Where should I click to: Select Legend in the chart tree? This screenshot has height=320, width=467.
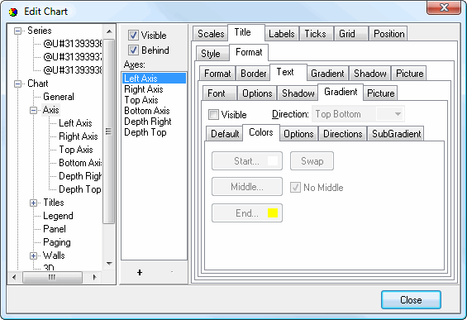(x=58, y=216)
